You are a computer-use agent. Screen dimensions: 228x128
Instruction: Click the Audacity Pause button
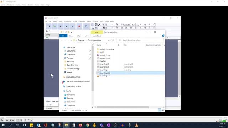click(48, 26)
